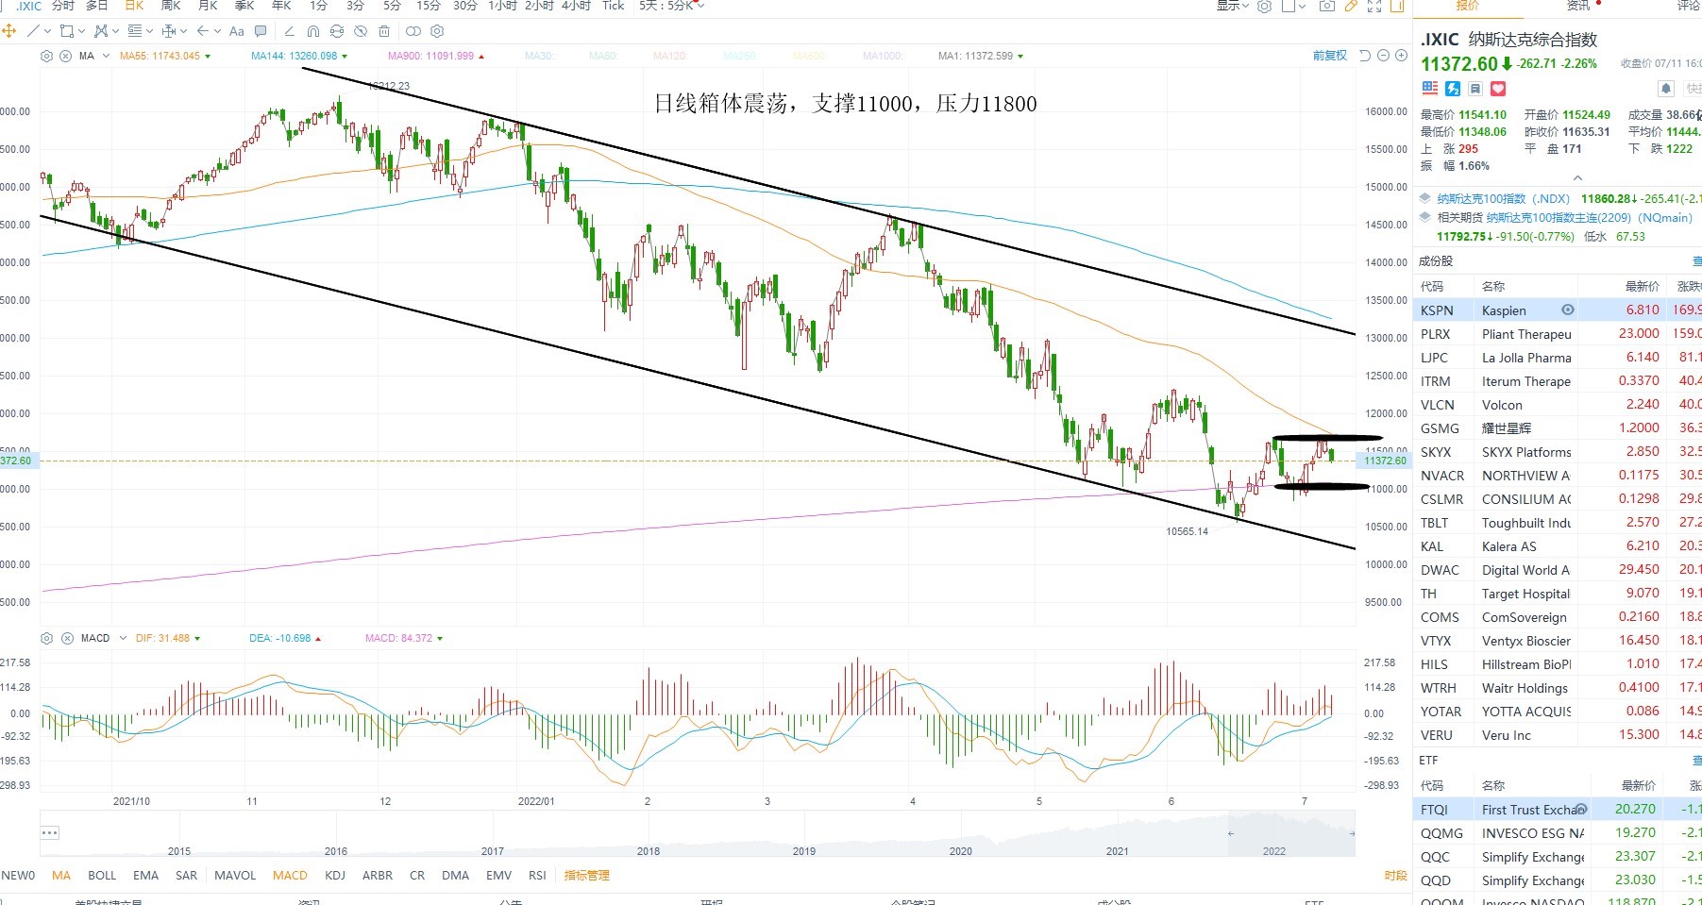Toggle the BOLL indicator
The width and height of the screenshot is (1702, 905).
coord(102,875)
